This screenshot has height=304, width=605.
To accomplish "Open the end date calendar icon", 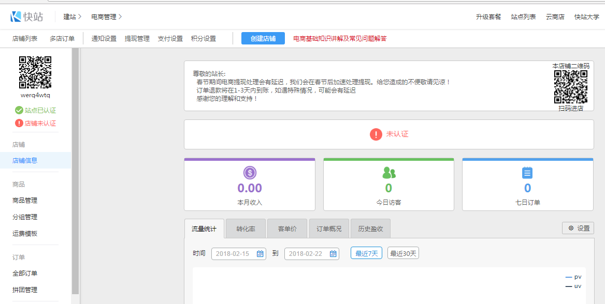I will pos(333,254).
